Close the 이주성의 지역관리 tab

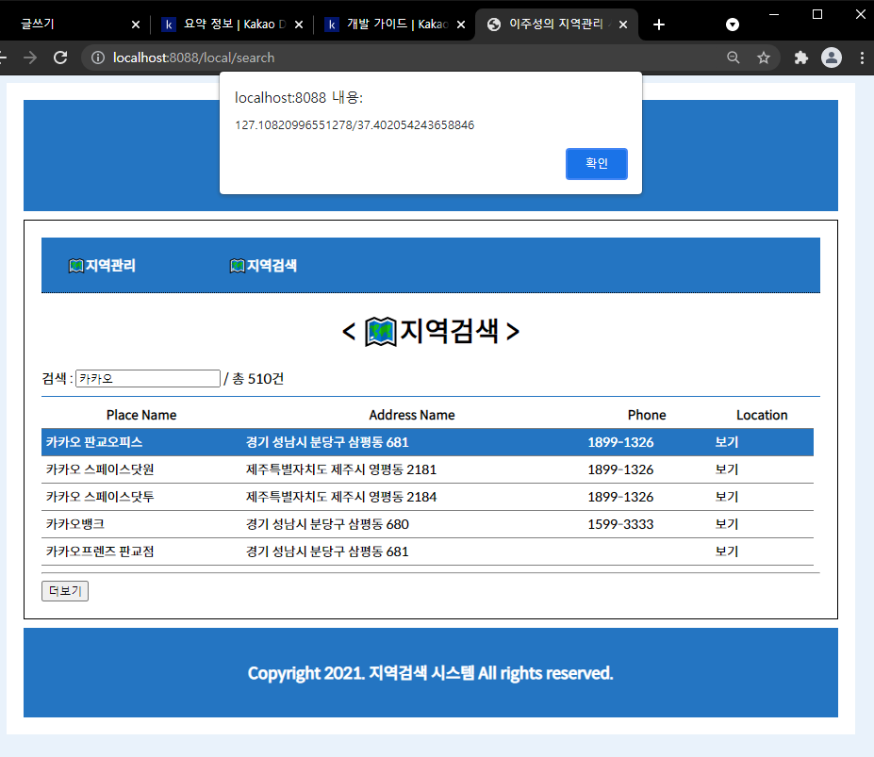pos(623,25)
